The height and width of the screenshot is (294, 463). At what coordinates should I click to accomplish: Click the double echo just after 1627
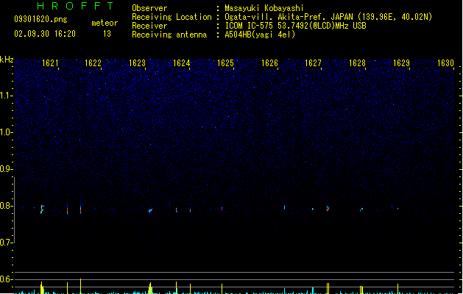328,208
